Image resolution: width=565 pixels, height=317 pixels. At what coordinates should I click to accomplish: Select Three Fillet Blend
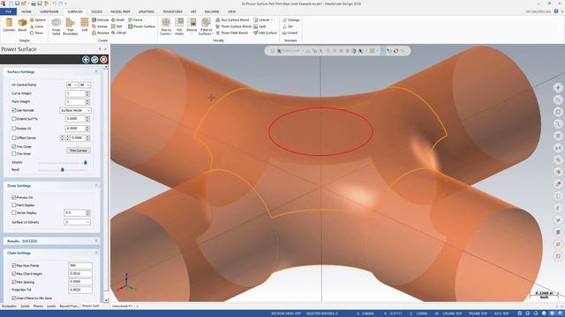231,33
